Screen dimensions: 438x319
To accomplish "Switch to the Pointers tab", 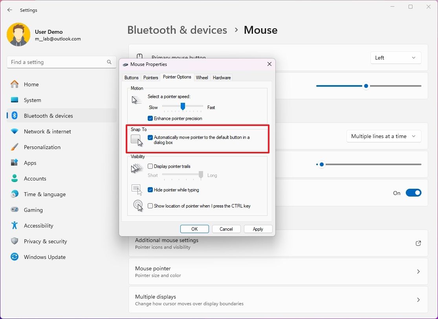I will click(x=150, y=77).
